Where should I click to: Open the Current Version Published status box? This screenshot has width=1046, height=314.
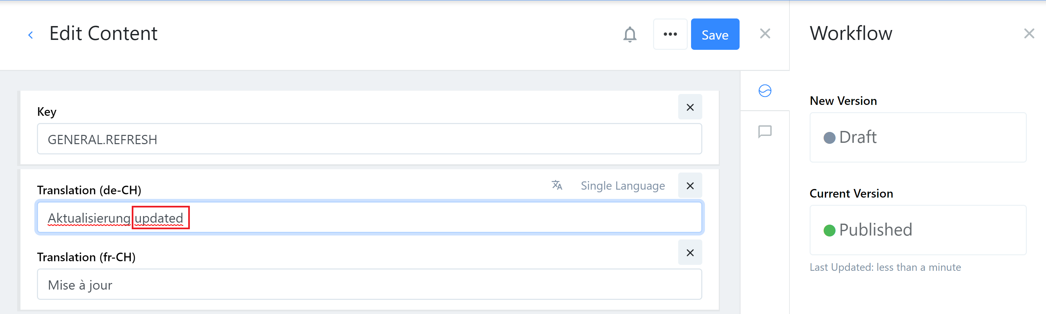(918, 230)
